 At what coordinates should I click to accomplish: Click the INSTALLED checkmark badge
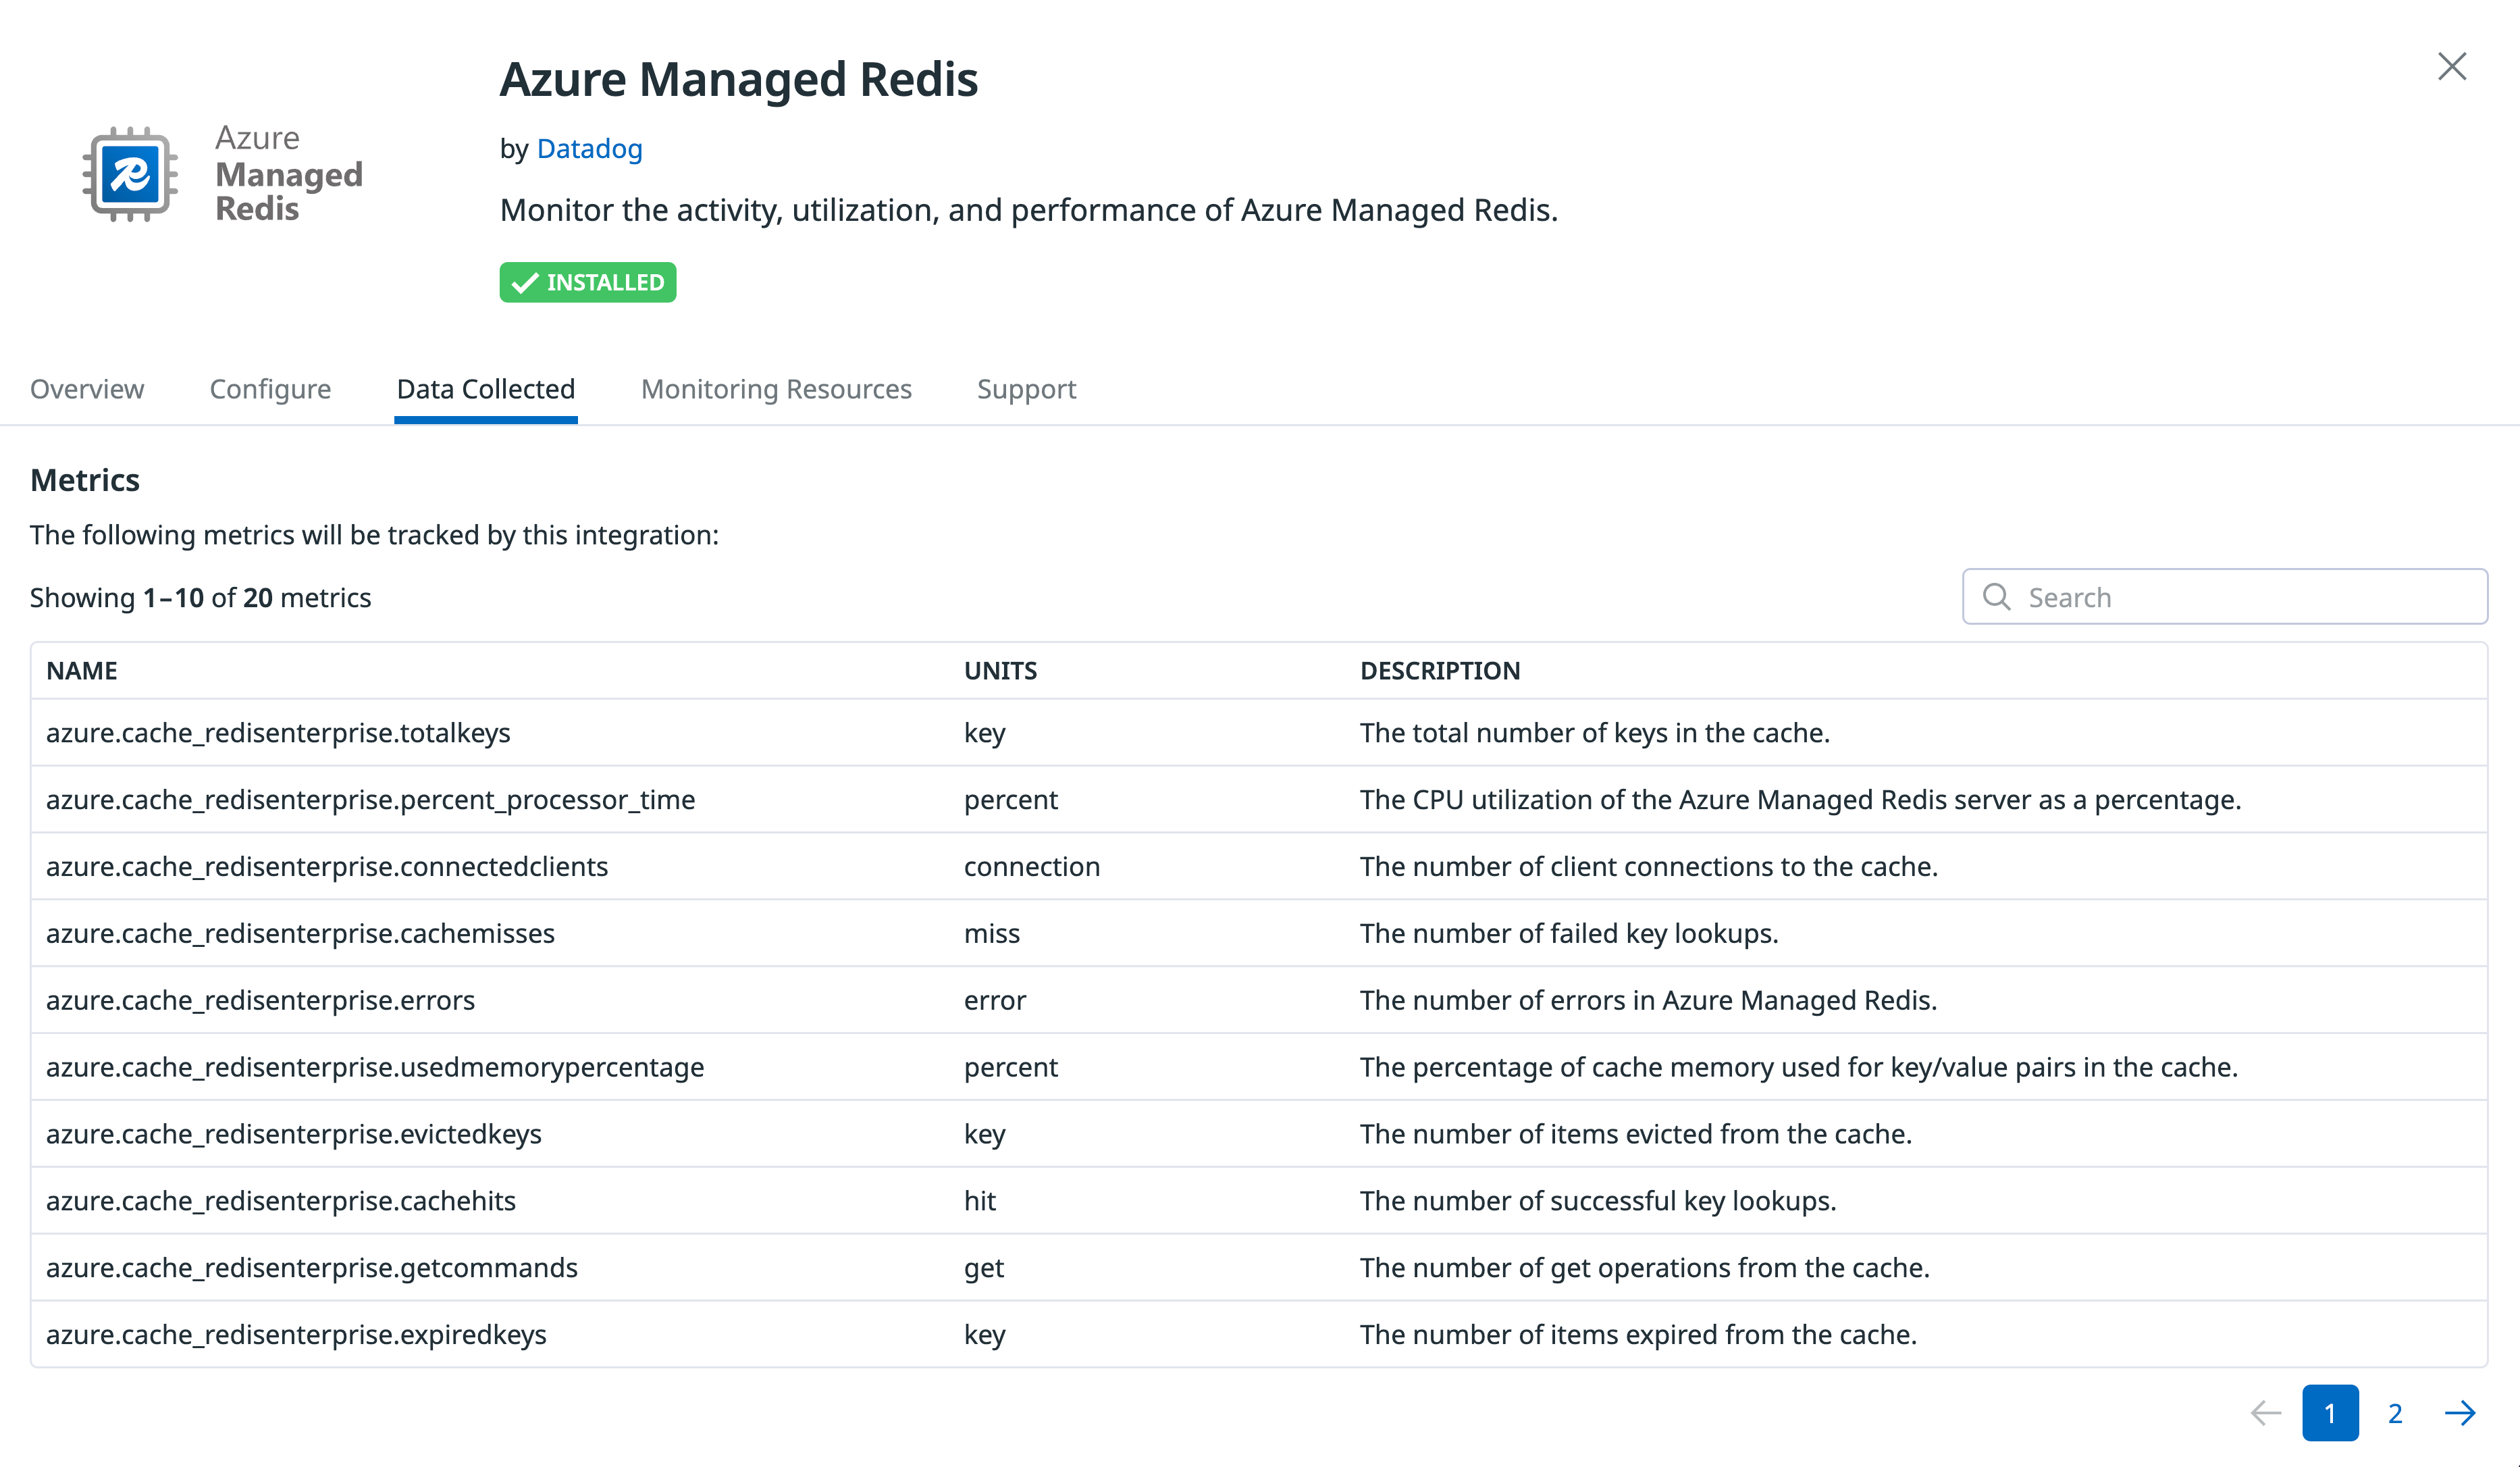pyautogui.click(x=588, y=283)
